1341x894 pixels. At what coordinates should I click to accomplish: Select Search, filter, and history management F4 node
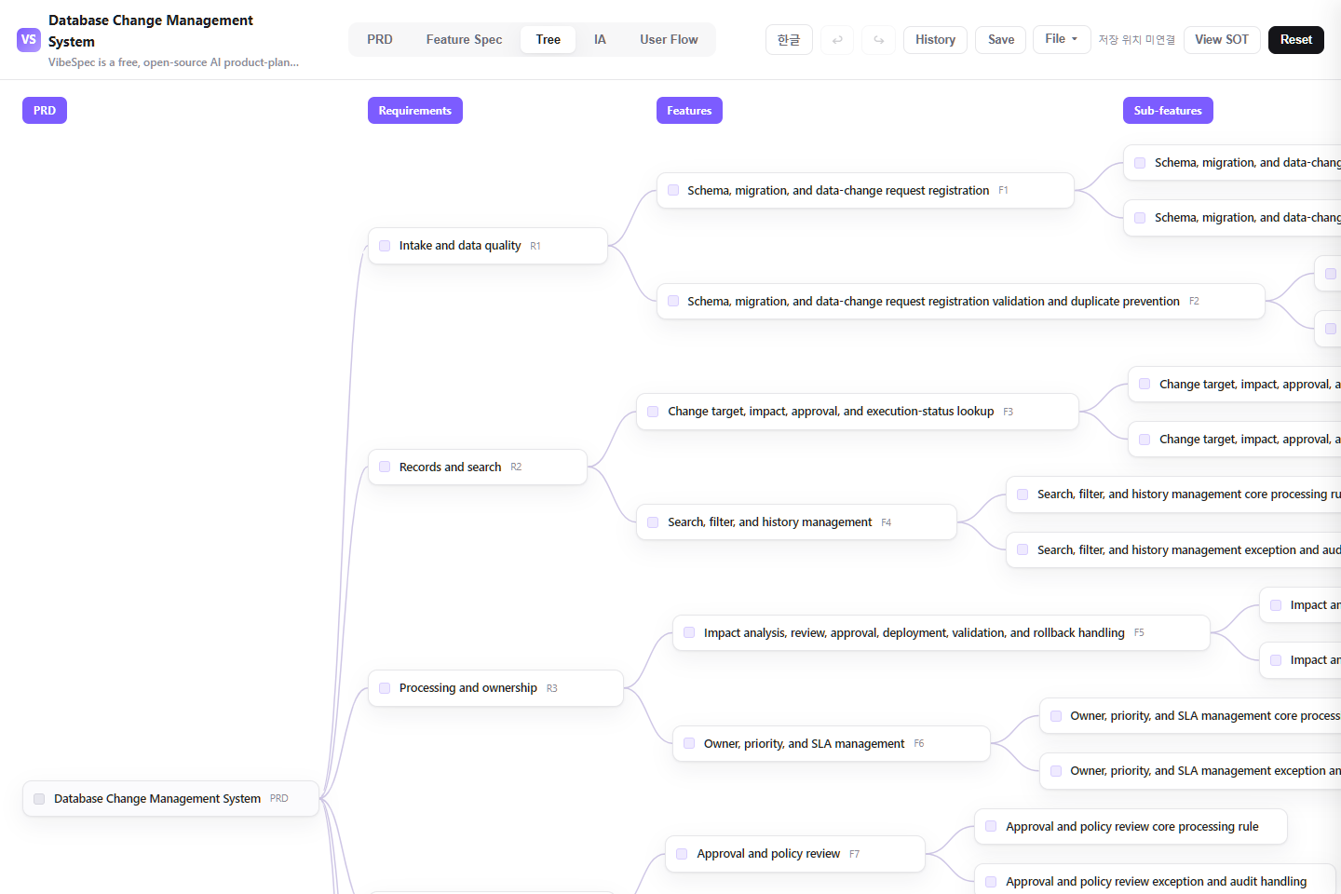[x=796, y=522]
